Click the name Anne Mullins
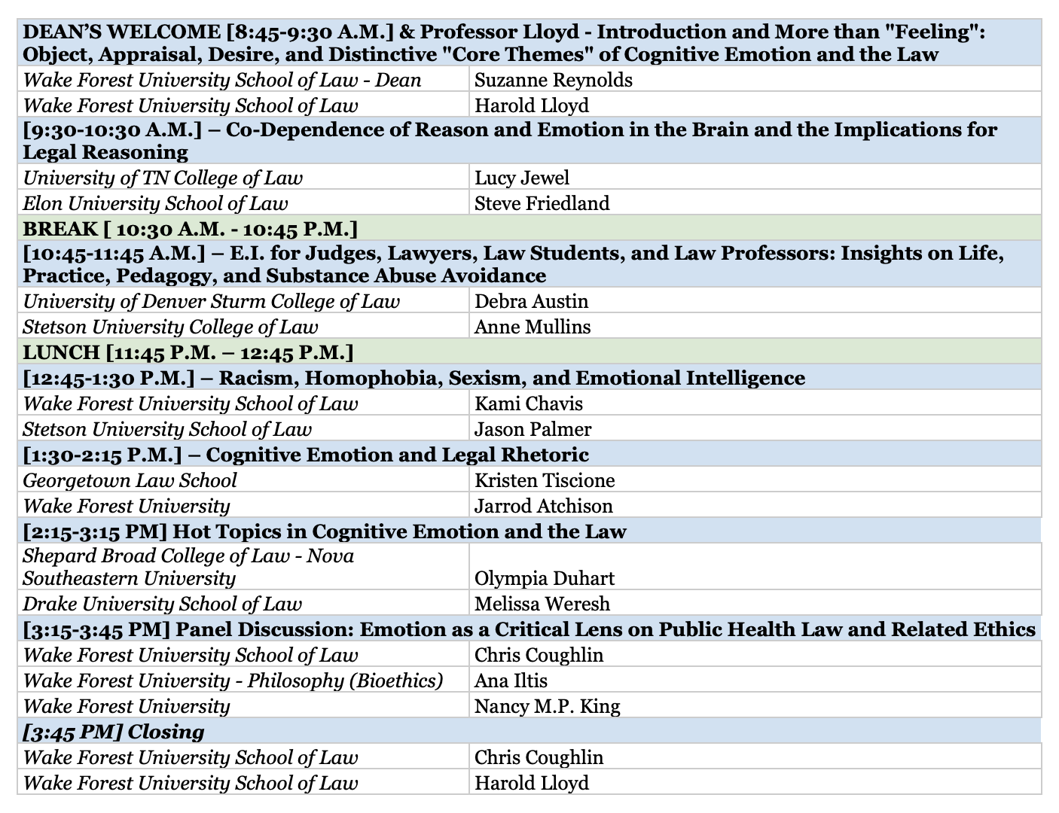This screenshot has width=1059, height=813. coord(533,327)
